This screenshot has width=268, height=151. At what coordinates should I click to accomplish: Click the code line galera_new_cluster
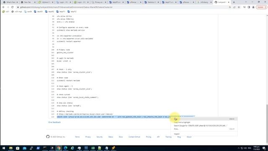(x=65, y=52)
